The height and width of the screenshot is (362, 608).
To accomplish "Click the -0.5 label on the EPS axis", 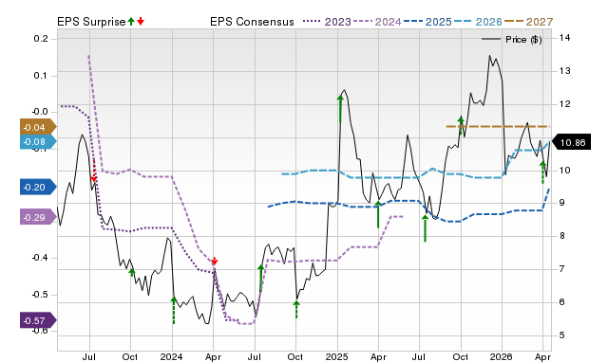I will (x=39, y=295).
